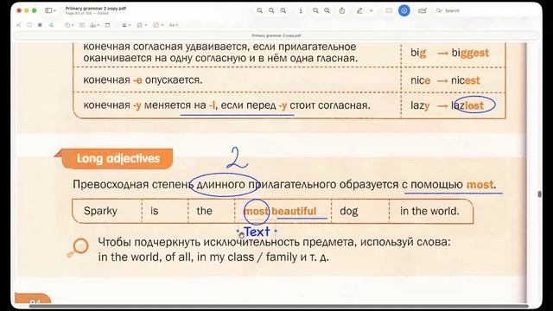Select the blue Text annotation box
The image size is (553, 311).
tap(257, 232)
